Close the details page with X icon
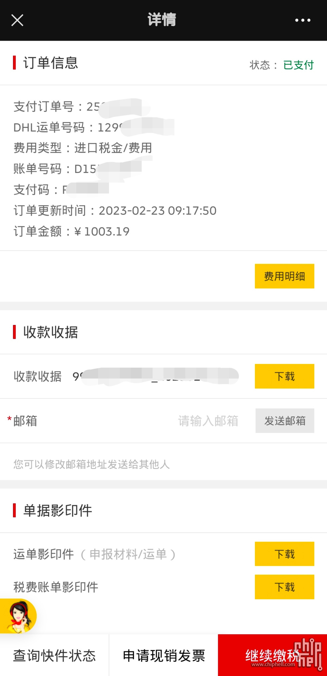This screenshot has width=327, height=676. [x=17, y=20]
